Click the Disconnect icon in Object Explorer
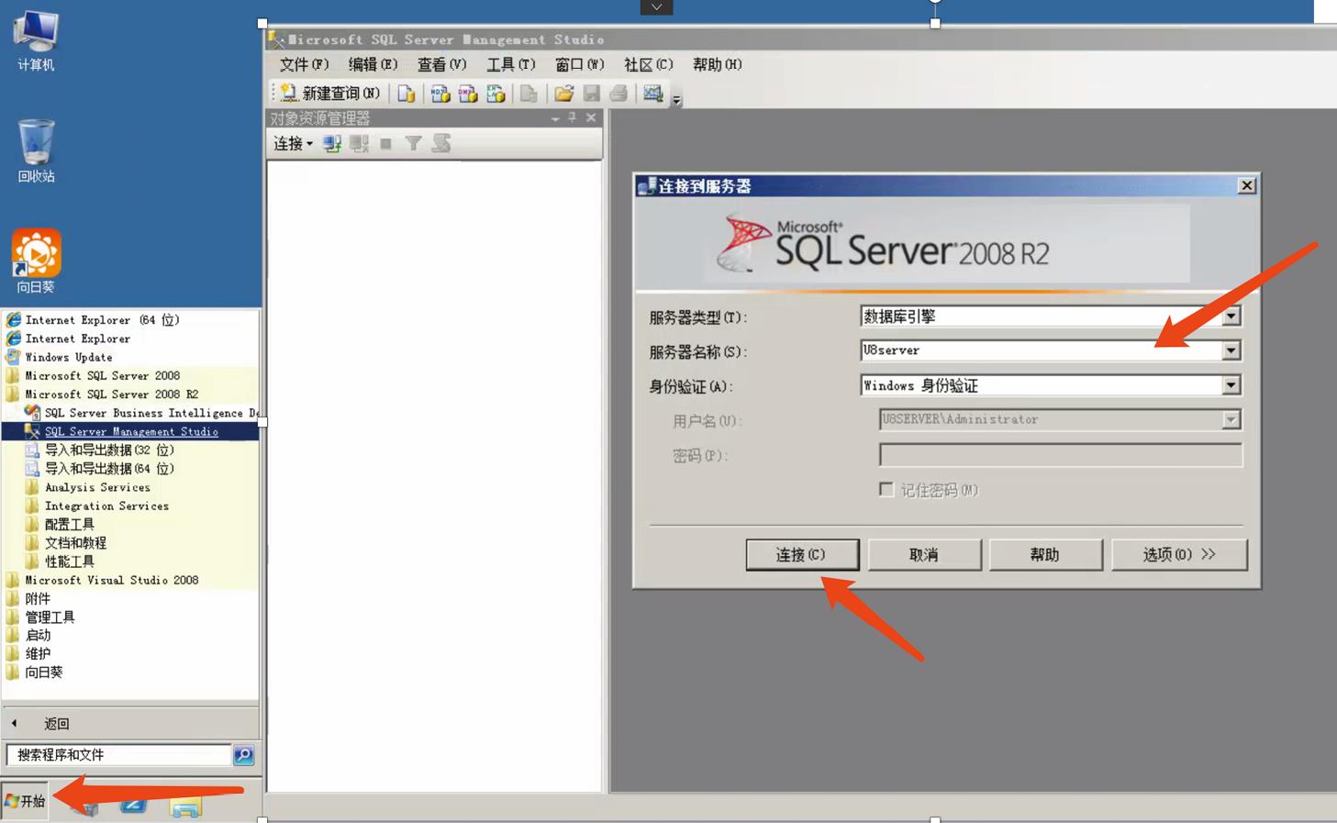Screen dimensions: 1337x823 (359, 144)
